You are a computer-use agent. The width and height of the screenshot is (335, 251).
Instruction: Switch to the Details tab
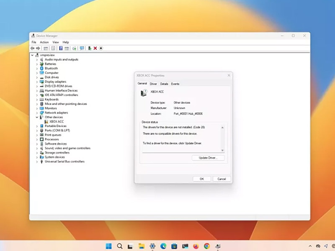click(x=164, y=84)
